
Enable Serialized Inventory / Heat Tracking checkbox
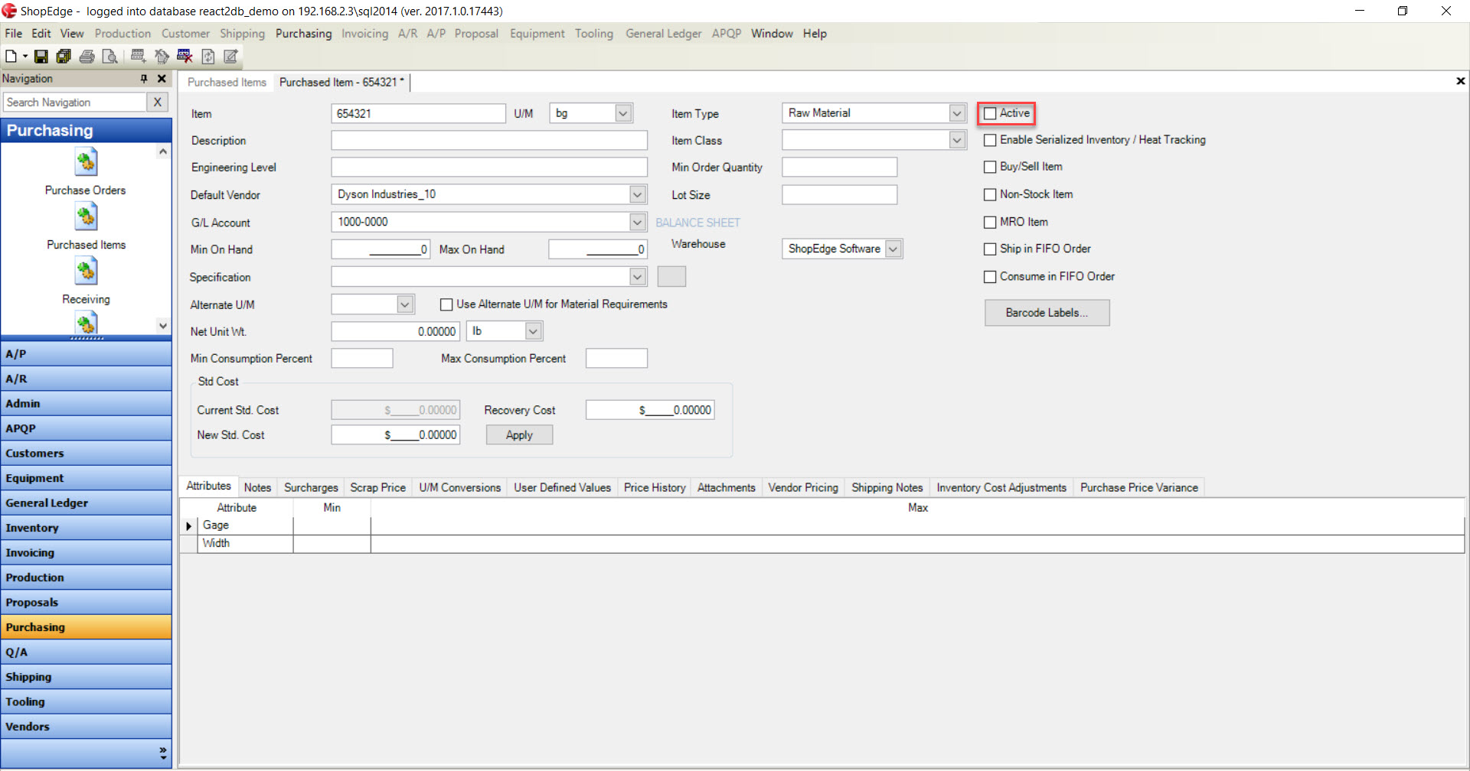(990, 140)
